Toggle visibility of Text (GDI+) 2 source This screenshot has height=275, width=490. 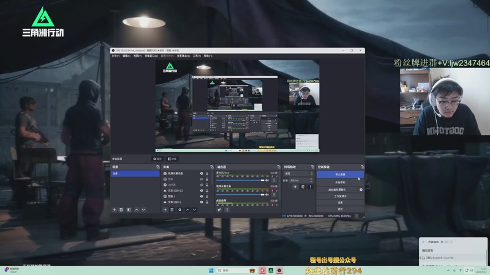202,191
